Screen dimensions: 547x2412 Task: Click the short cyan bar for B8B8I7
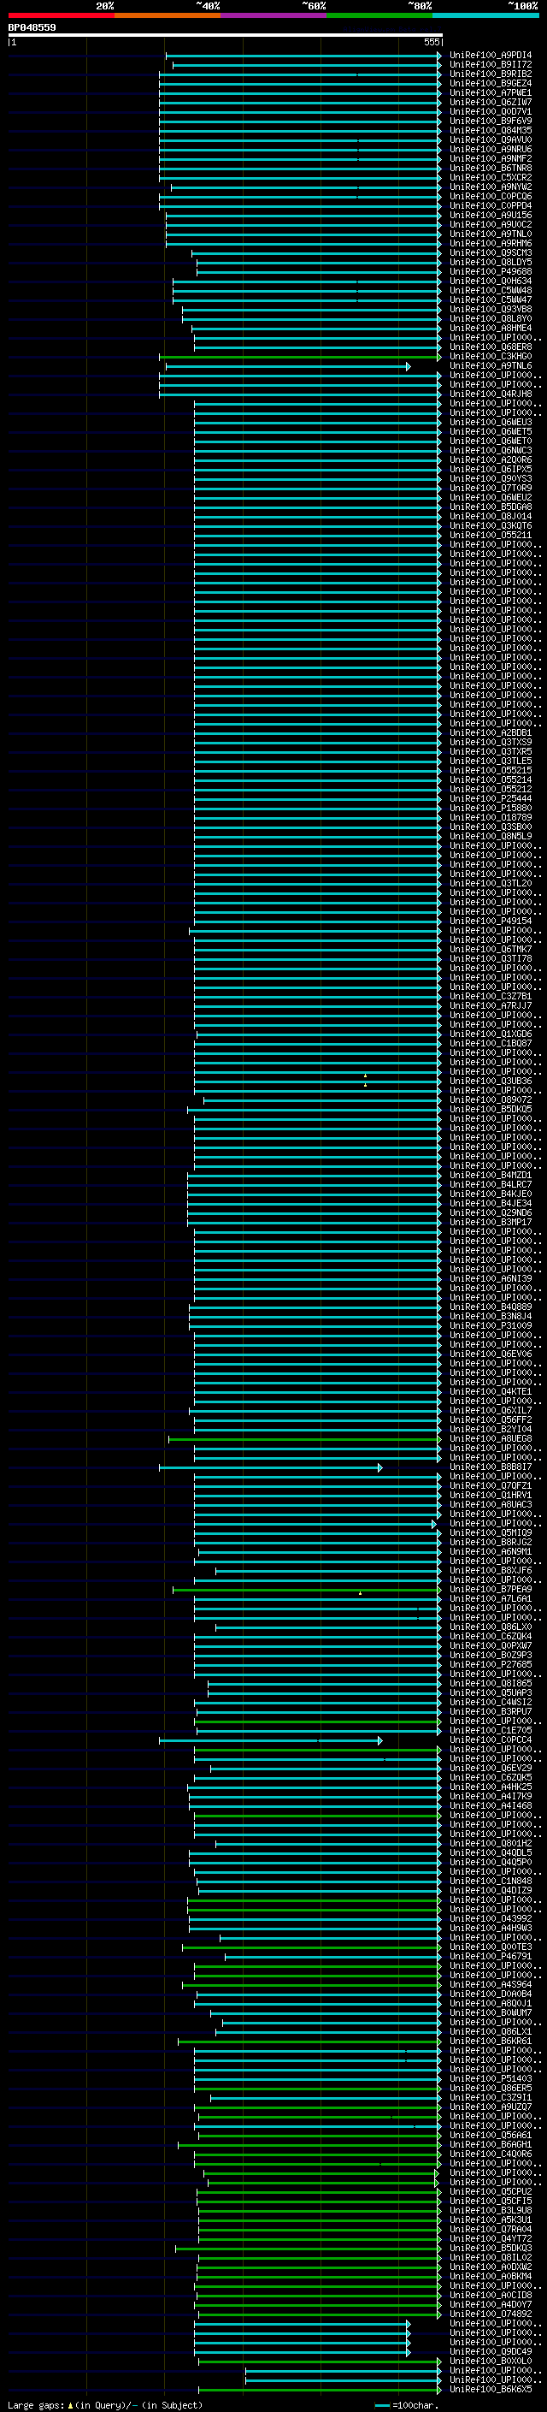point(270,1467)
